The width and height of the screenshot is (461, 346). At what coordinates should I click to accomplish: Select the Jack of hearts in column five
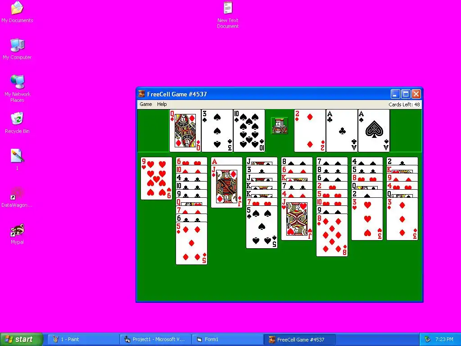coord(297,219)
